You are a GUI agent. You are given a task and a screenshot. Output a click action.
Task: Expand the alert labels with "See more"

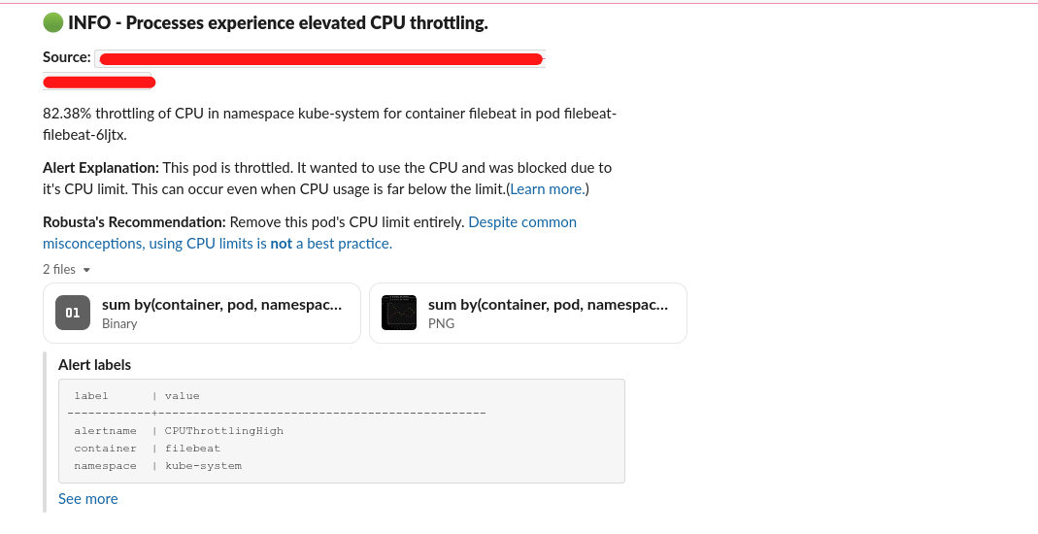point(87,499)
